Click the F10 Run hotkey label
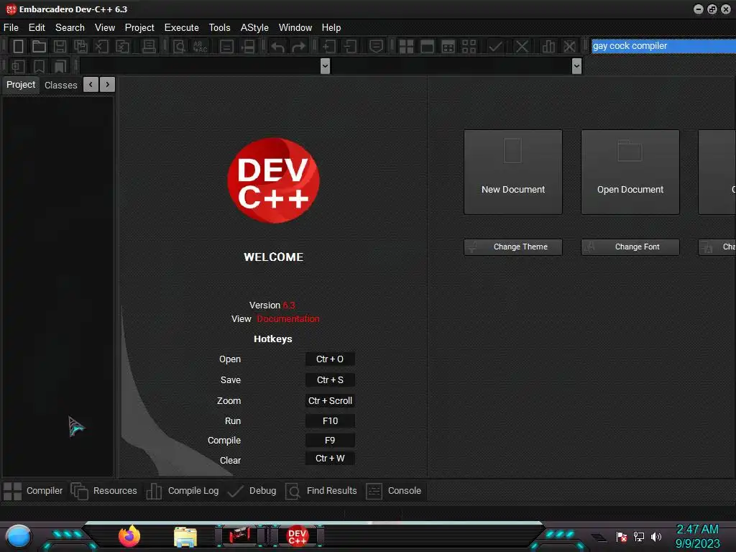 pyautogui.click(x=330, y=421)
